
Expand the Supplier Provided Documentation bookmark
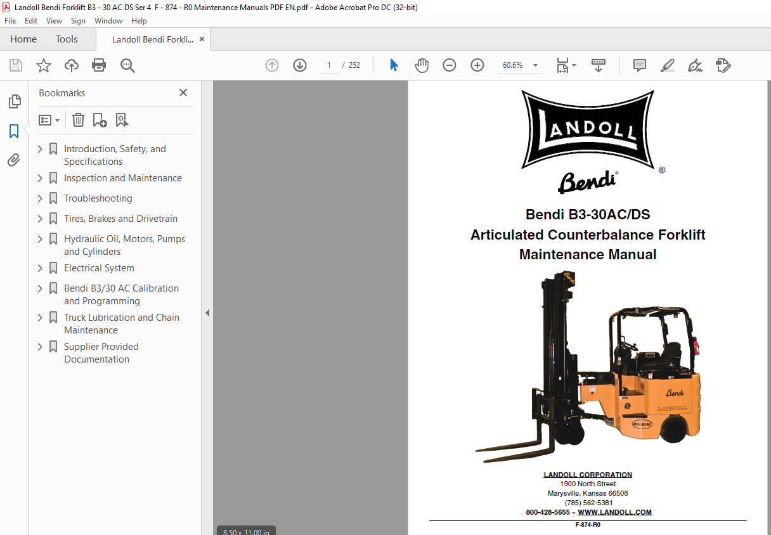pyautogui.click(x=41, y=347)
